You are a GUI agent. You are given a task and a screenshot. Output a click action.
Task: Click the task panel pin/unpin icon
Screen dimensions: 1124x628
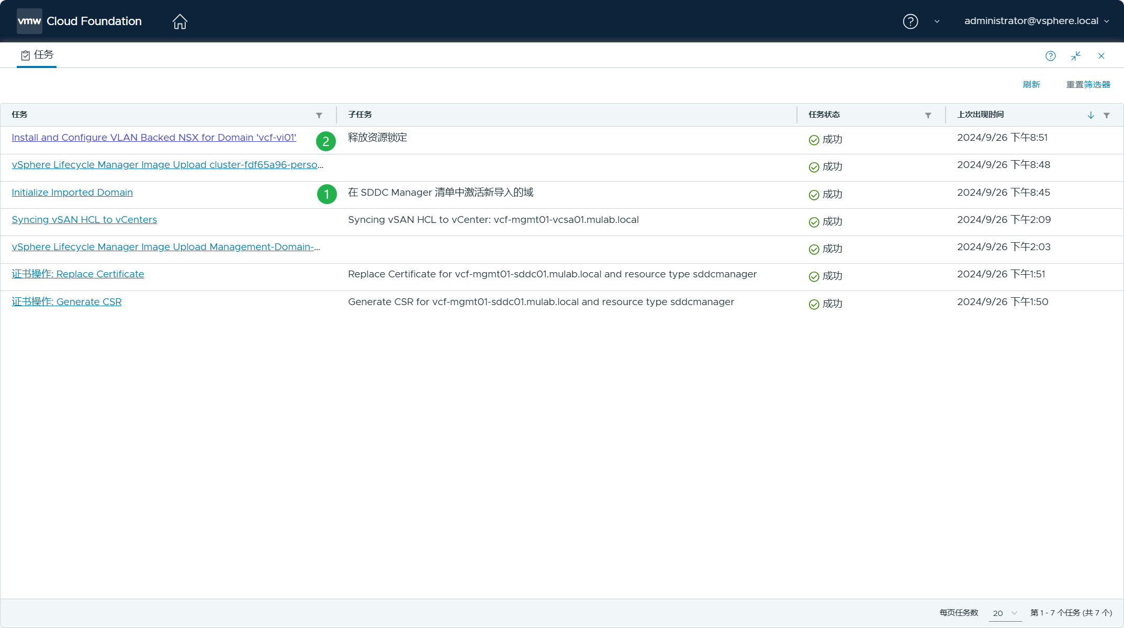pyautogui.click(x=1076, y=55)
